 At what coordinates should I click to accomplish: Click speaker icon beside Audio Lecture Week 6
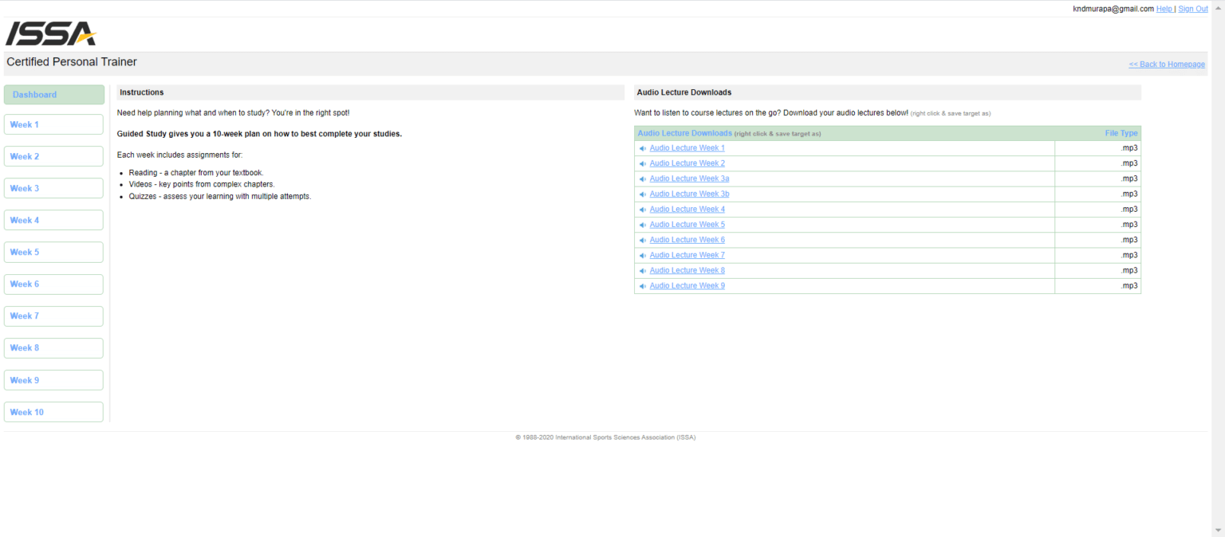pyautogui.click(x=643, y=240)
